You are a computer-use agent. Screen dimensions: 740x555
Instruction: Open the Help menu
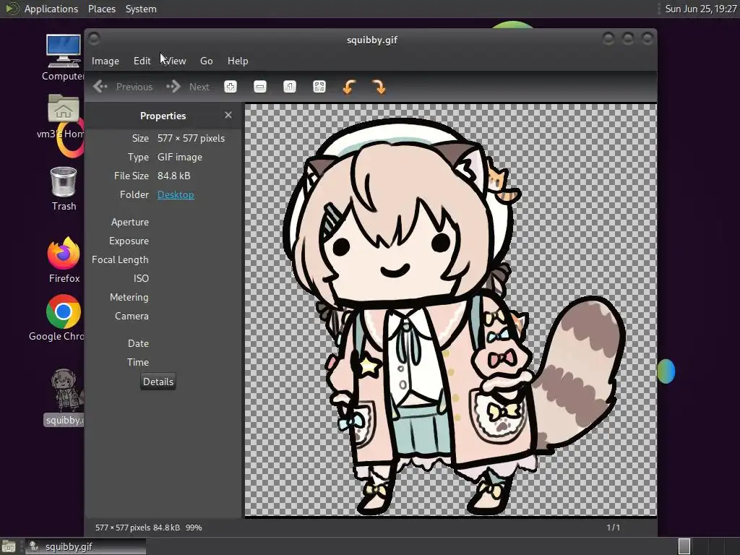(238, 61)
